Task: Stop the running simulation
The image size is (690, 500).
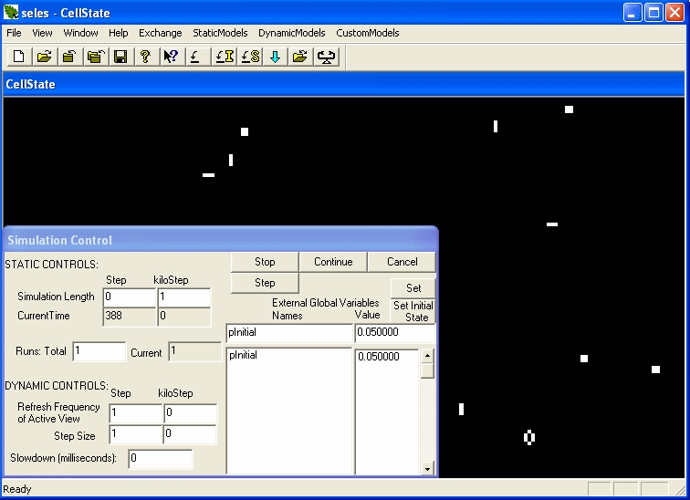Action: 265,262
